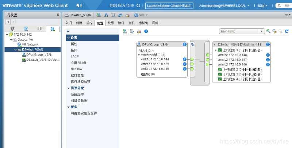Click the header search box
292x148 pixels.
[284, 6]
